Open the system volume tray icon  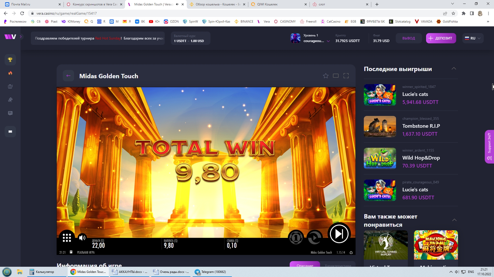click(457, 272)
